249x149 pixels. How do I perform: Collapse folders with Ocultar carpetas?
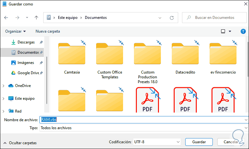pyautogui.click(x=20, y=143)
